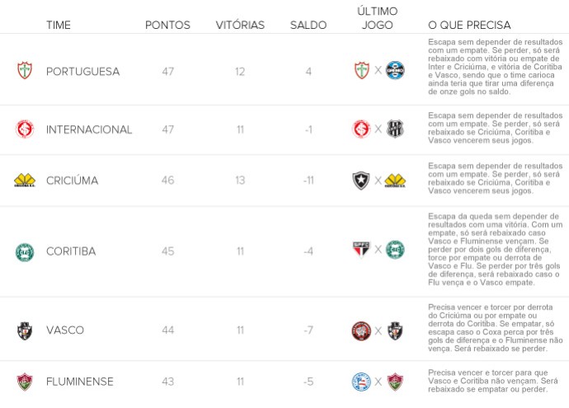Select São Paulo crest in Coritiba's match
The height and width of the screenshot is (408, 569).
(361, 250)
